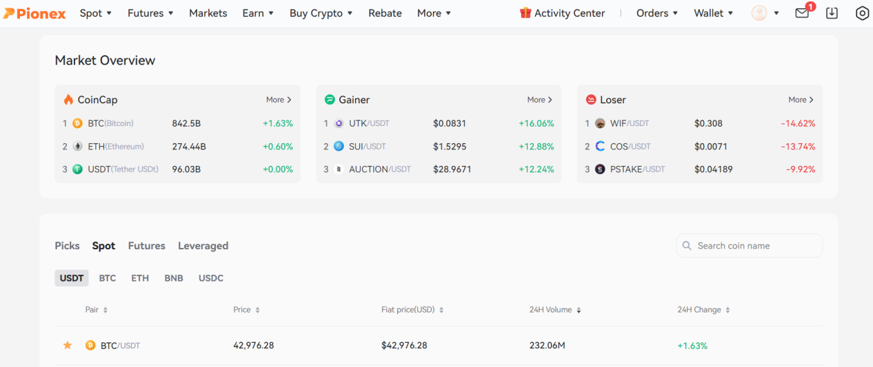Click the download app icon
873x367 pixels.
tap(832, 13)
